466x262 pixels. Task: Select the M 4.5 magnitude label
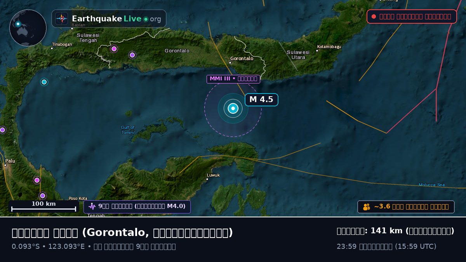pyautogui.click(x=261, y=100)
